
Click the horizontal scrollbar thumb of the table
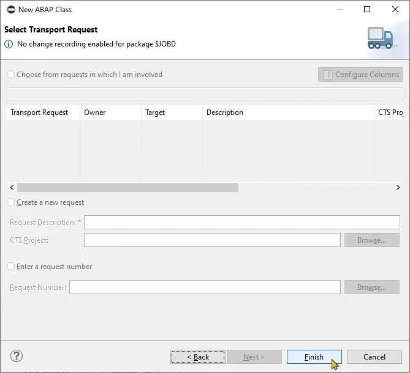[127, 187]
